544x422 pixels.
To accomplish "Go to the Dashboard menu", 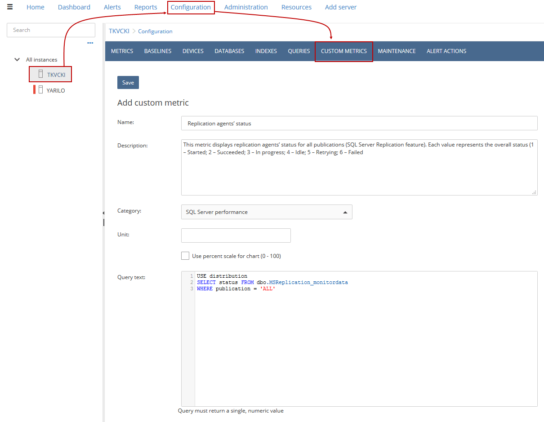I will point(74,7).
